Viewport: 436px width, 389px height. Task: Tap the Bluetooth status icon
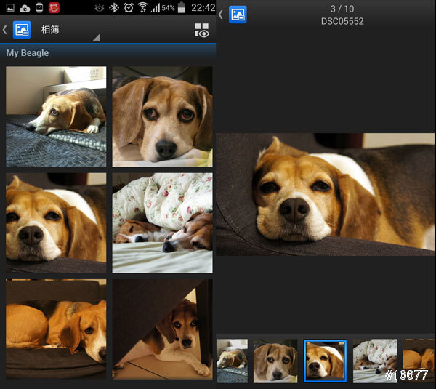pos(113,7)
